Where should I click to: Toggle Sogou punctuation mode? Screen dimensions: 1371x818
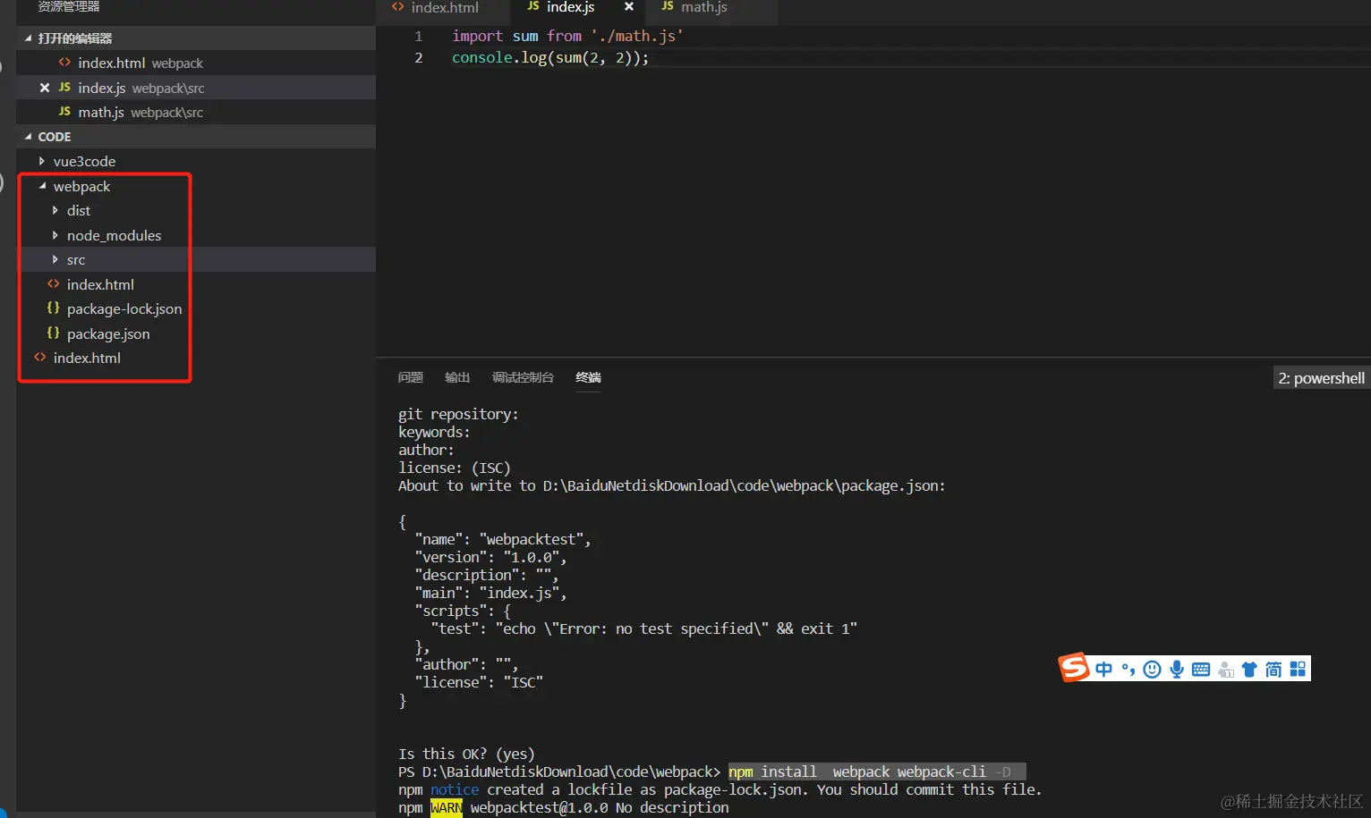[1128, 669]
